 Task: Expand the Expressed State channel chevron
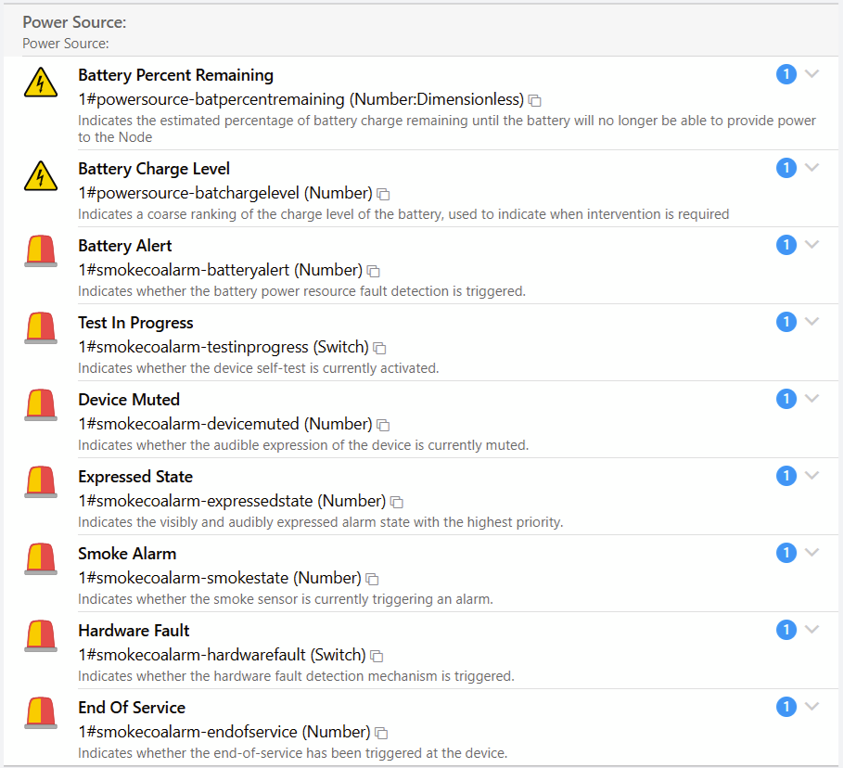pyautogui.click(x=812, y=476)
